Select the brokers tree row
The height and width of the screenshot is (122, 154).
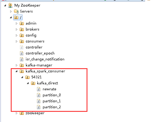[x=33, y=29]
